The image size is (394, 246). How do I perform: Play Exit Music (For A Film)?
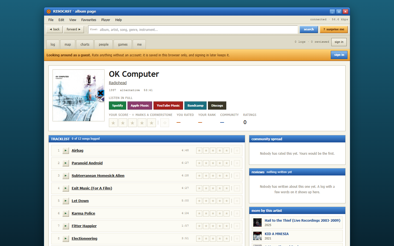[66, 188]
